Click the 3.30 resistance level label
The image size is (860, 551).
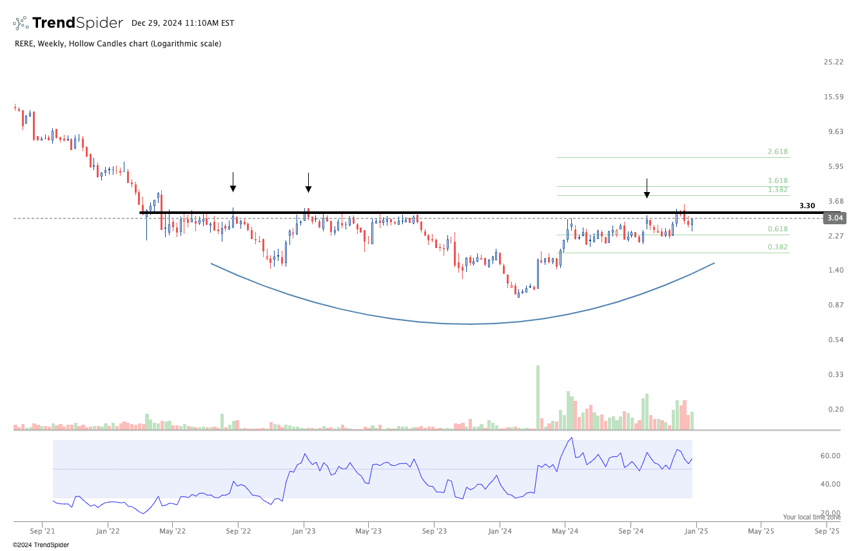coord(806,206)
